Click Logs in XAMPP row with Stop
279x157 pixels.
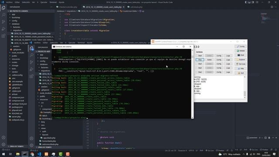[x=228, y=60]
